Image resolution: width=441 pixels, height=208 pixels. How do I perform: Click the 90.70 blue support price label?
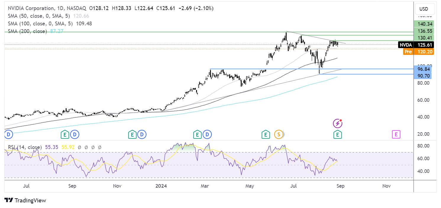pyautogui.click(x=423, y=76)
